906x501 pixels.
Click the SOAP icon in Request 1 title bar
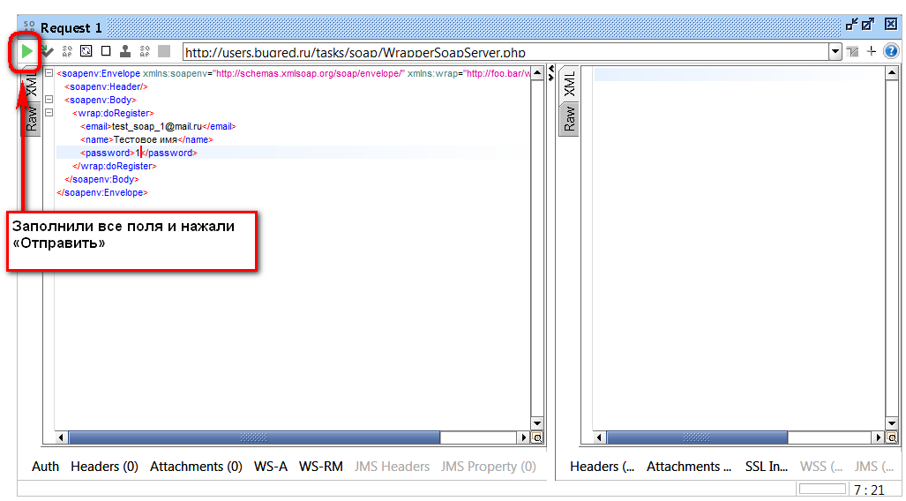coord(29,27)
